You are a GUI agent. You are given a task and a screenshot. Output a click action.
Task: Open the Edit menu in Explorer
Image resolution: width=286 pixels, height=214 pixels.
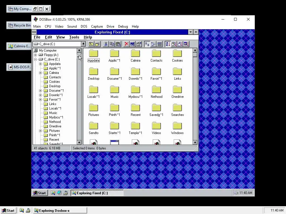pyautogui.click(x=48, y=37)
